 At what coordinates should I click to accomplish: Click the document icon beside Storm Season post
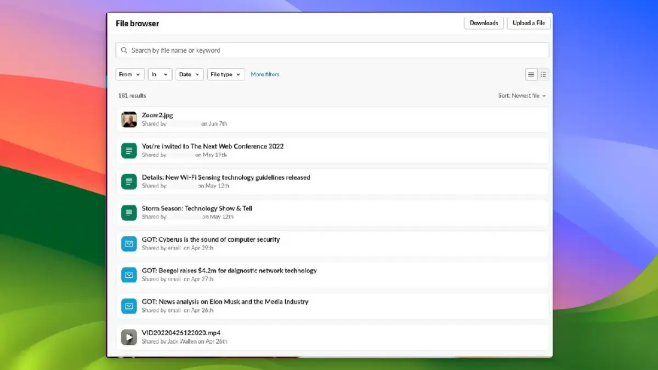click(129, 212)
